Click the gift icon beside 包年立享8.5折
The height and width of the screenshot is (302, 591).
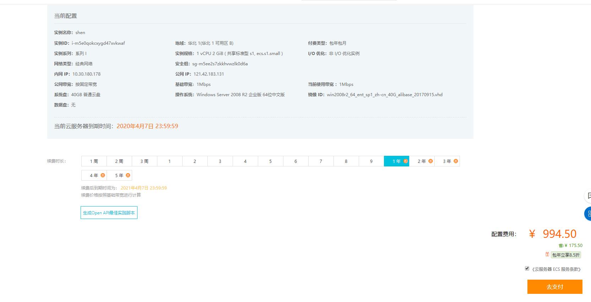point(547,254)
